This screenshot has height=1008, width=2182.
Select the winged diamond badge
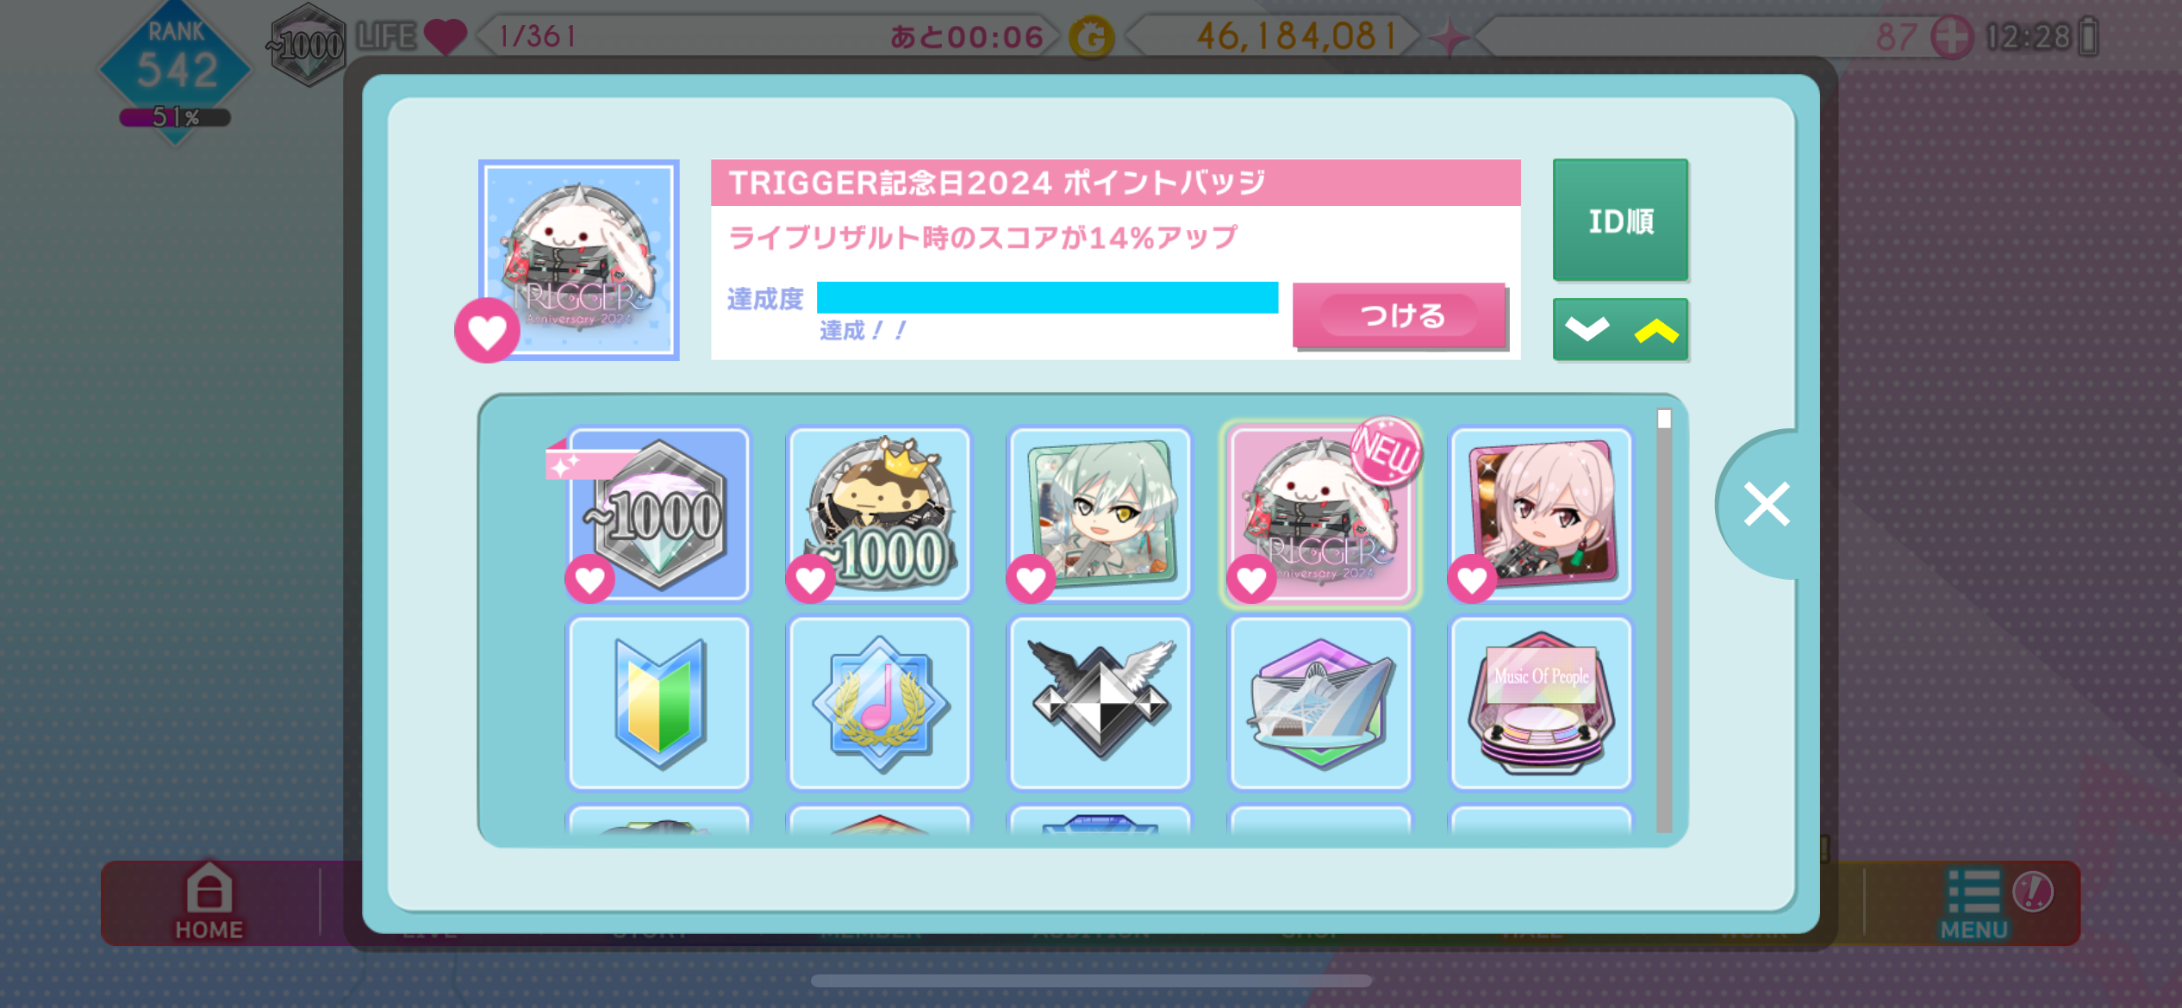tap(1100, 703)
